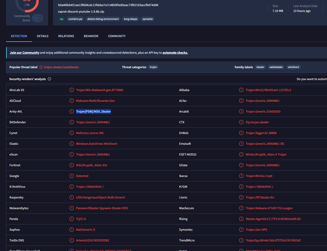Click the contains-pe tag
Screen dimensions: 327x251
75,19
